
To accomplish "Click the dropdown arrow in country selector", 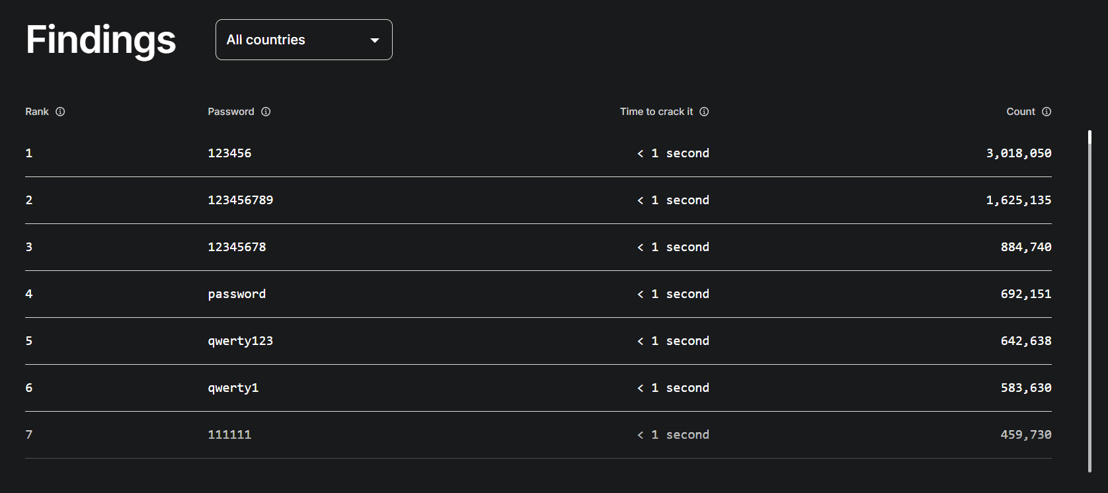I will 375,40.
